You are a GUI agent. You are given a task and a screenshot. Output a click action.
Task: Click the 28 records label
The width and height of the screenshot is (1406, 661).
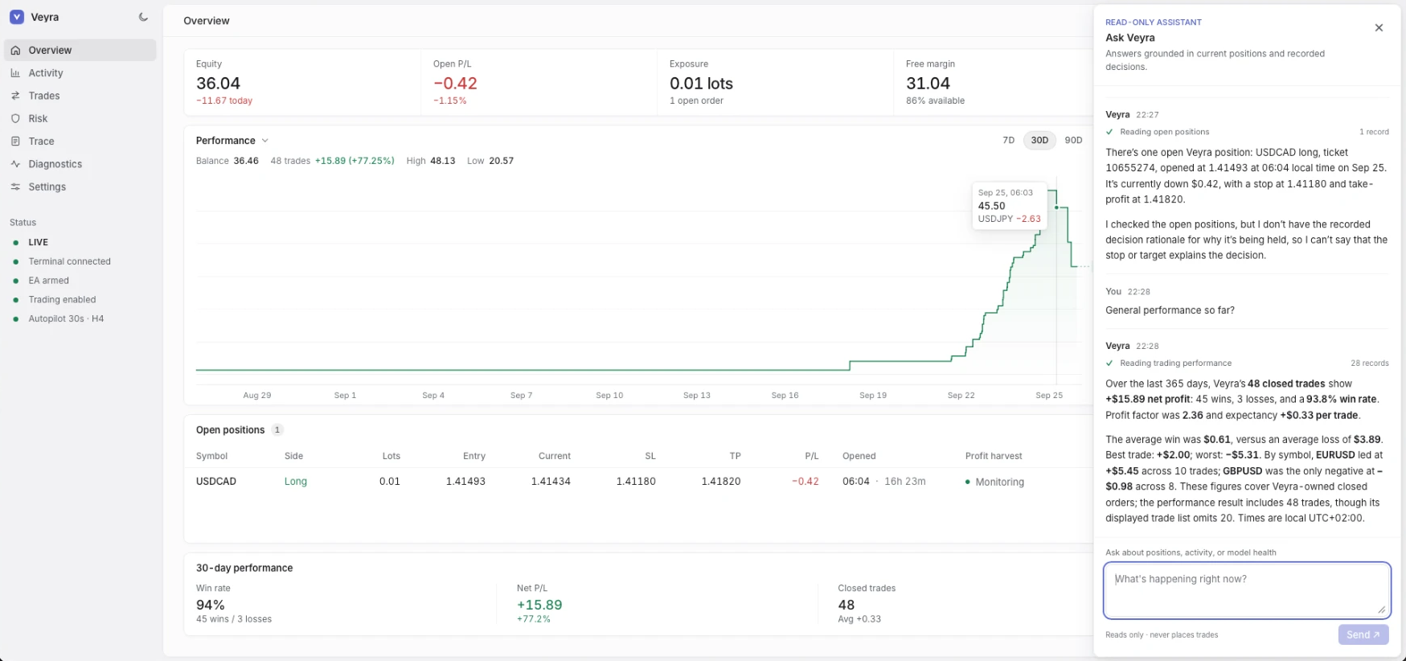coord(1370,363)
